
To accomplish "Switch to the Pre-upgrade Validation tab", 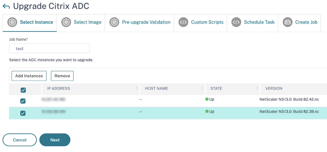I will pyautogui.click(x=139, y=23).
